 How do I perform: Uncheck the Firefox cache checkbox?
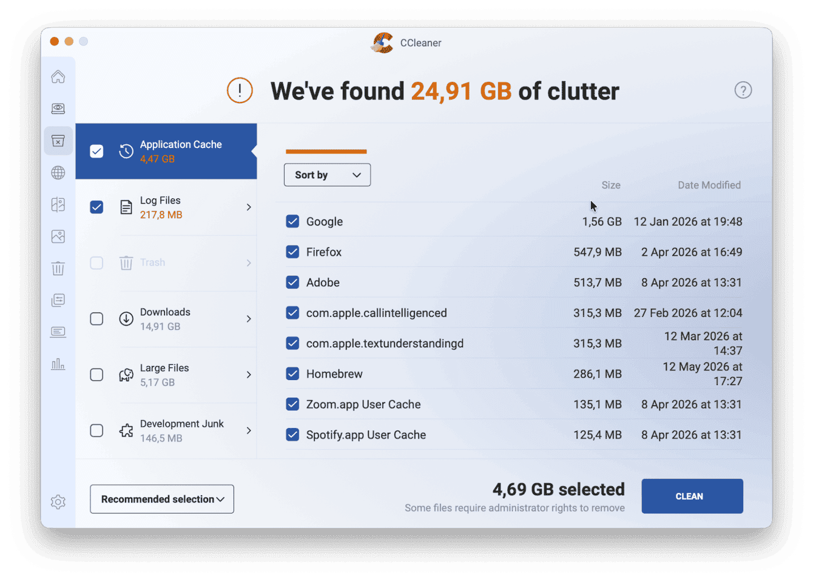pos(292,252)
